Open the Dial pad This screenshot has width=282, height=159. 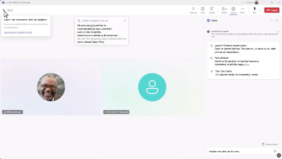click(x=193, y=10)
